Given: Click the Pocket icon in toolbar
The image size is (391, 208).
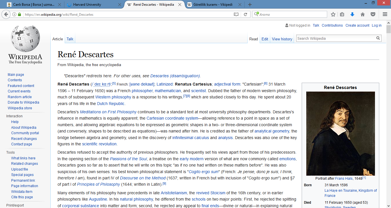Looking at the screenshot, I should pos(373,14).
